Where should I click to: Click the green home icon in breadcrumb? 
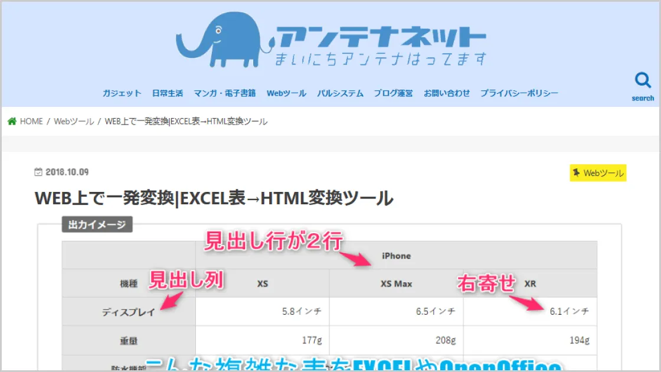coord(11,121)
